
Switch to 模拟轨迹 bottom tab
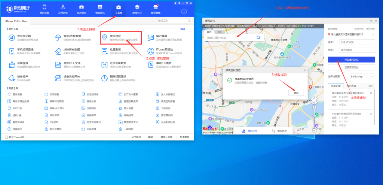point(278,131)
